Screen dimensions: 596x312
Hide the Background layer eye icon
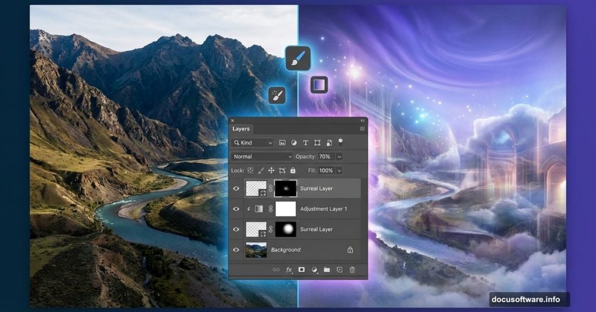(236, 250)
